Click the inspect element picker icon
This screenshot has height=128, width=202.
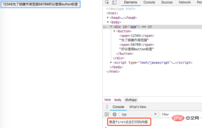pyautogui.click(x=107, y=2)
